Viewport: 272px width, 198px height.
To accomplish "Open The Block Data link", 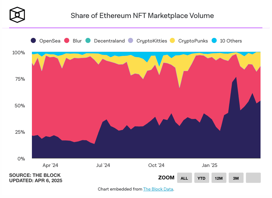I will click(158, 189).
